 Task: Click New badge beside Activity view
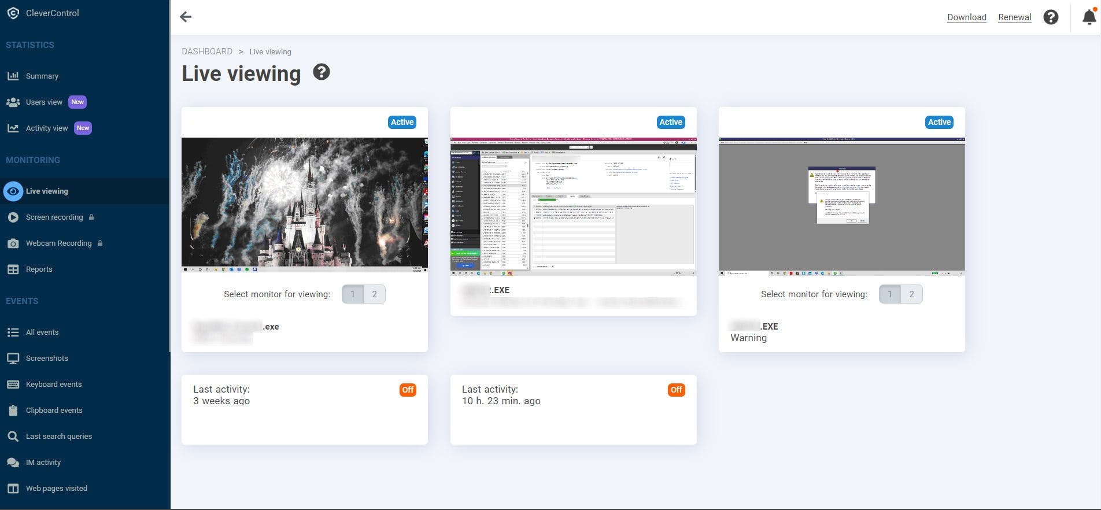(83, 128)
